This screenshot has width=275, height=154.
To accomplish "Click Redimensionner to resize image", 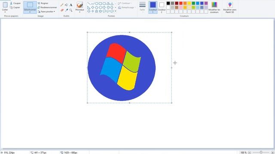I will [47, 8].
